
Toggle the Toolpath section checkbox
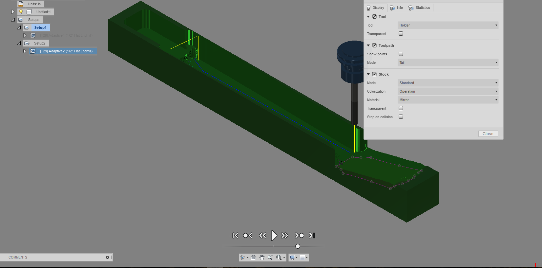pos(374,45)
